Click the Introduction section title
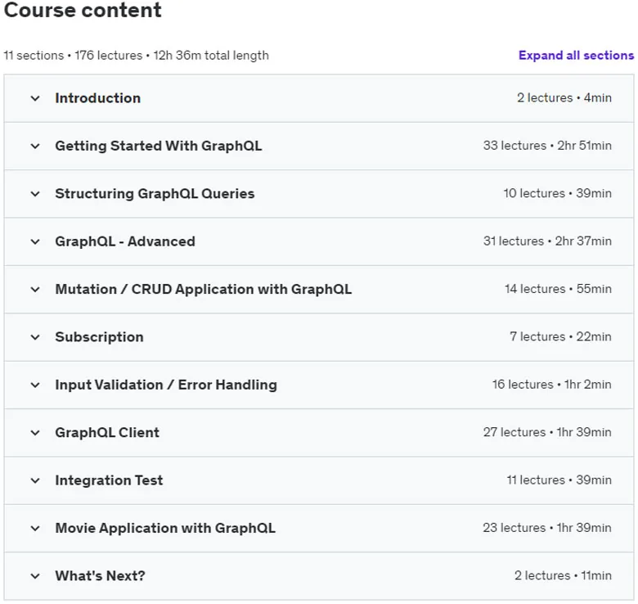The width and height of the screenshot is (638, 604). click(x=98, y=98)
